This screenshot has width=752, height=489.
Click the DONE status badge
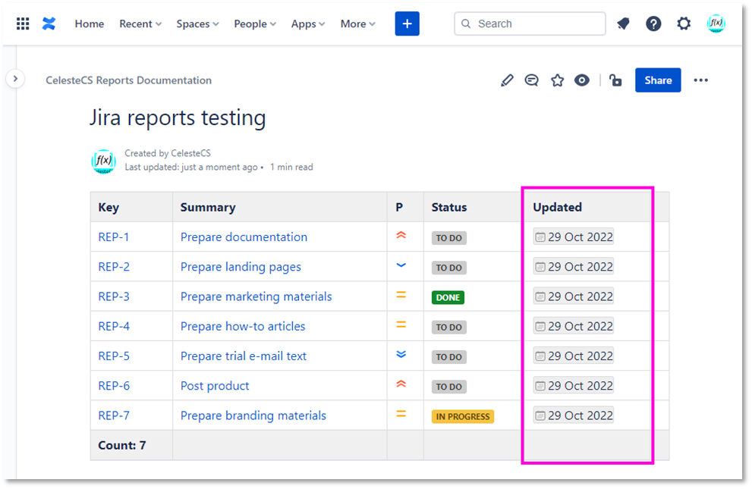448,297
